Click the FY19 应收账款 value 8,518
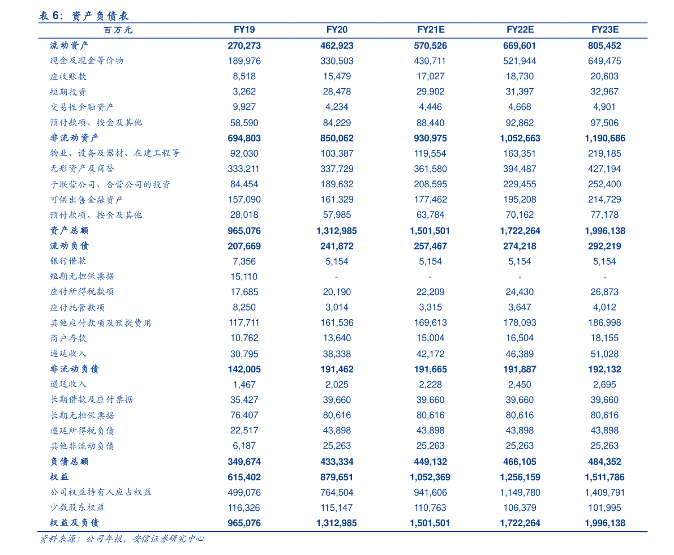This screenshot has width=674, height=555. (244, 76)
